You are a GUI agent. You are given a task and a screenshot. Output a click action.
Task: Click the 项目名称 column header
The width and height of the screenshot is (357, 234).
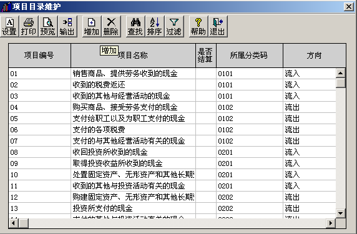click(x=133, y=56)
